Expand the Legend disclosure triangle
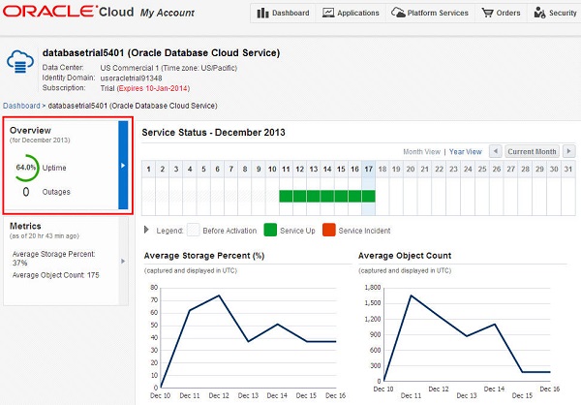 point(146,230)
